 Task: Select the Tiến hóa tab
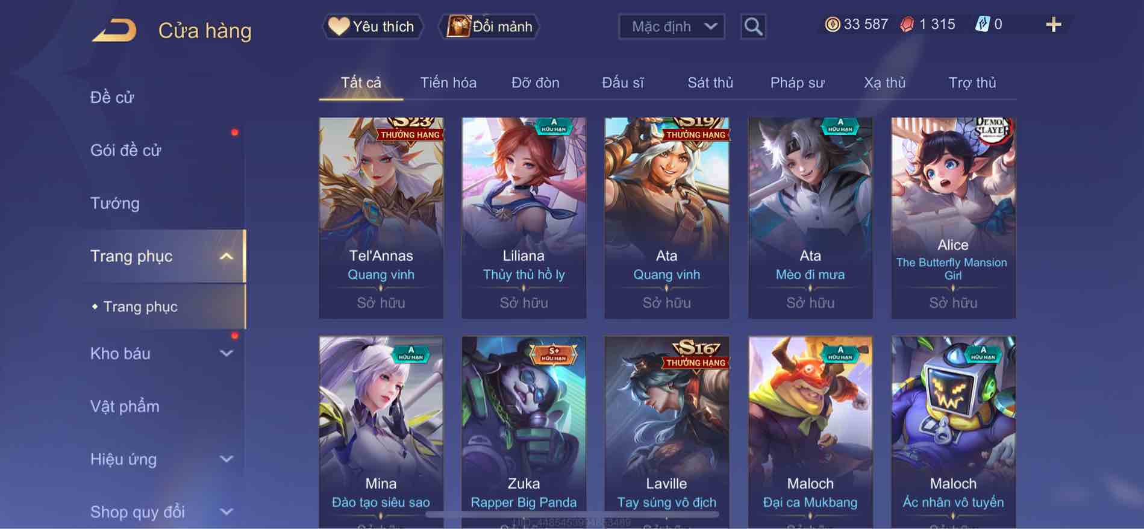pos(448,83)
